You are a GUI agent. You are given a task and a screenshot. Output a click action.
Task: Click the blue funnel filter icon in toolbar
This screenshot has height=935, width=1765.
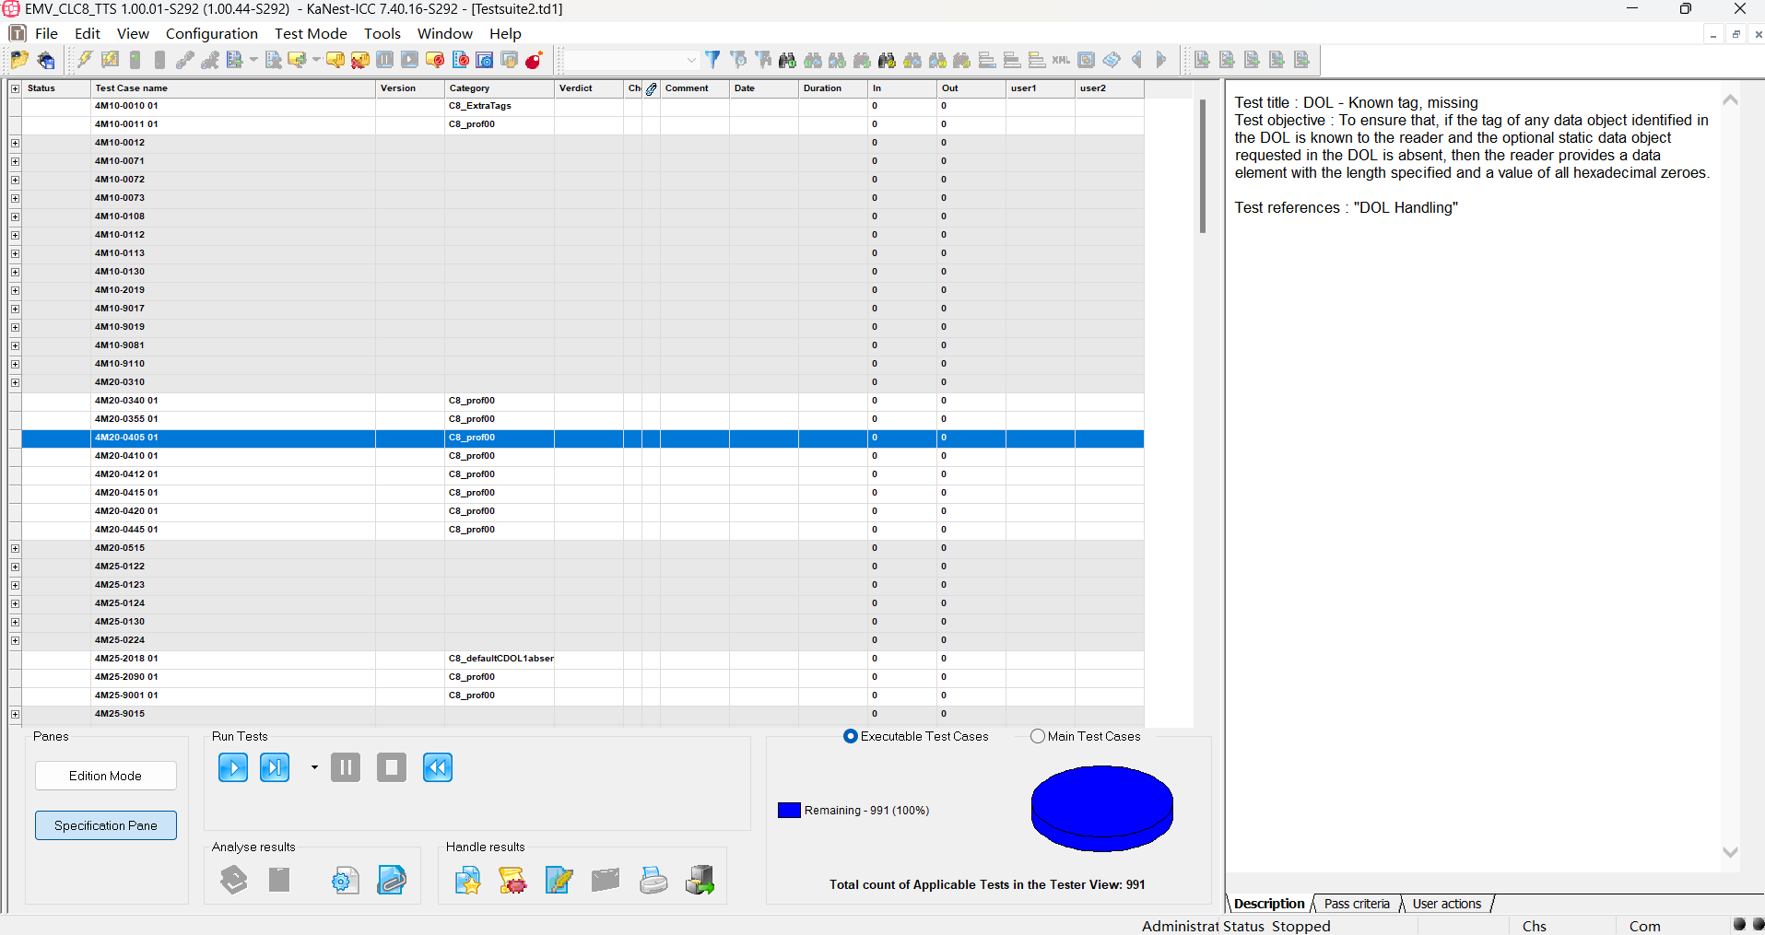point(712,60)
